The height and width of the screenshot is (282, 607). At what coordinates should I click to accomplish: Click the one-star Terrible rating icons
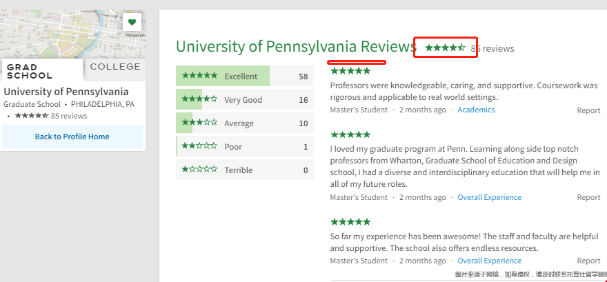199,170
